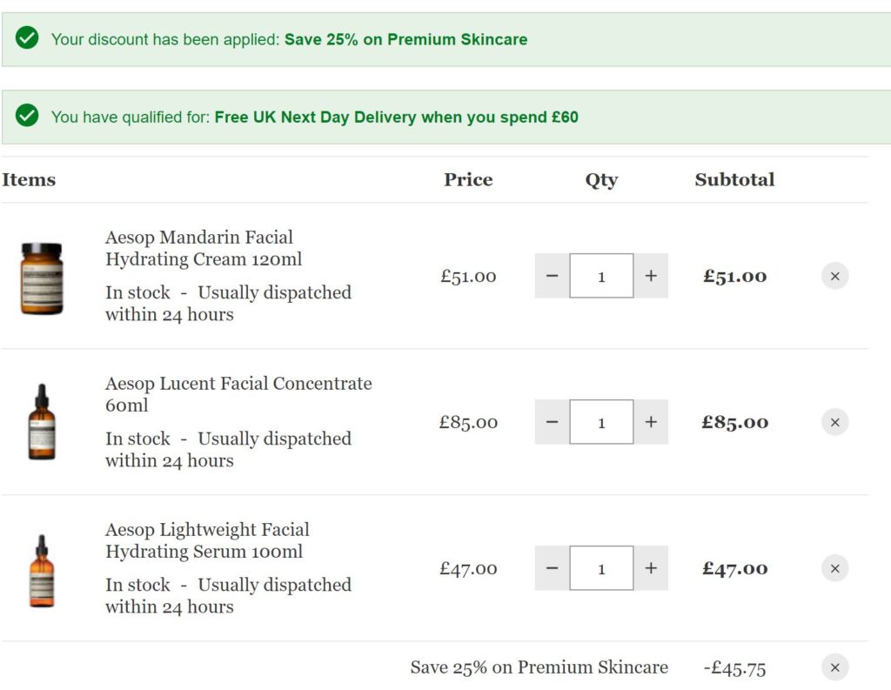The height and width of the screenshot is (690, 891).
Task: Click the Lightweight Serum bottle thumbnail
Action: pyautogui.click(x=41, y=570)
